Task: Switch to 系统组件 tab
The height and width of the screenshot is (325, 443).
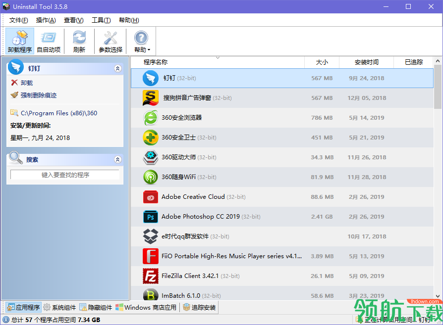Action: tap(59, 307)
